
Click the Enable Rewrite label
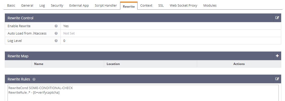(x=19, y=26)
